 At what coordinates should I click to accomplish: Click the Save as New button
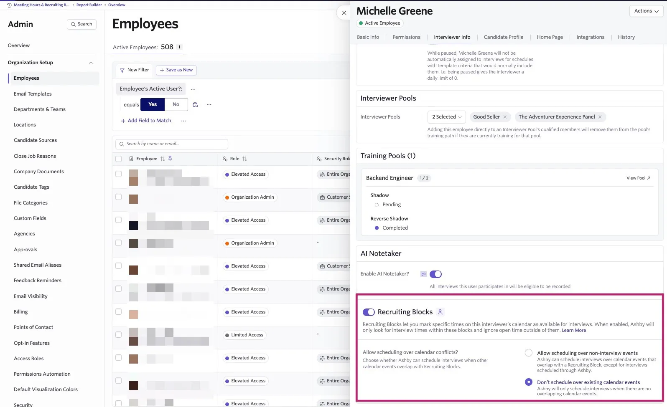[x=176, y=70]
